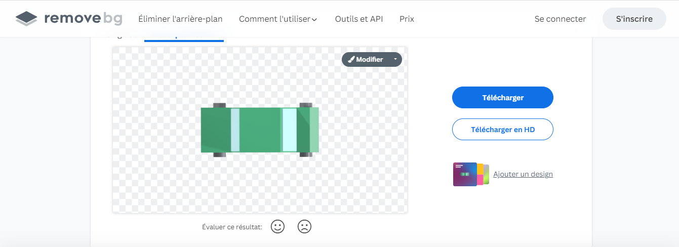
Task: Open the colorful design templates thumbnail
Action: 470,174
